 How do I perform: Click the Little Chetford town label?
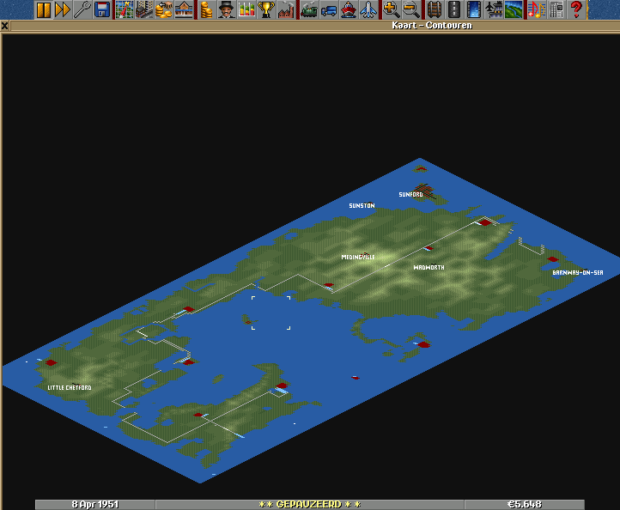click(70, 387)
